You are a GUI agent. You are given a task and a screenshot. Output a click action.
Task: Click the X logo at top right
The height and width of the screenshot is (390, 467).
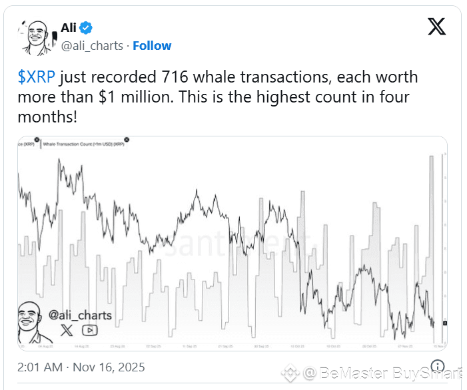click(437, 27)
